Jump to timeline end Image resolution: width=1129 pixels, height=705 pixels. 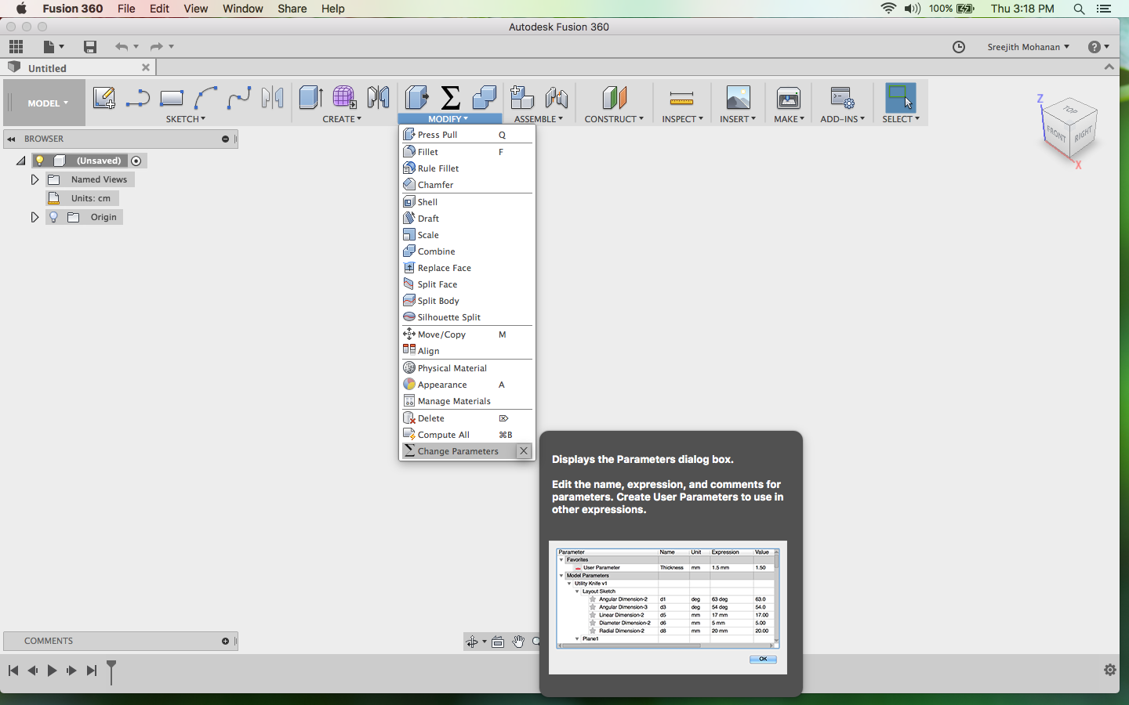pyautogui.click(x=92, y=671)
